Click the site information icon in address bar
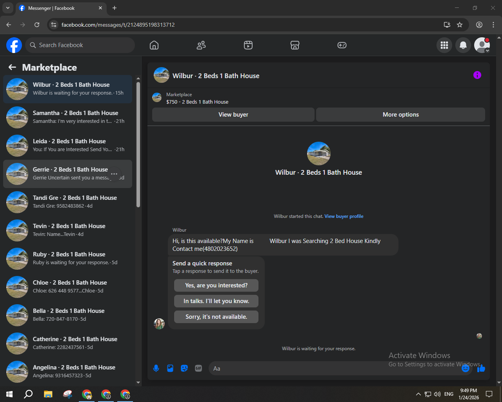Screen dimensions: 502x402 click(x=54, y=25)
